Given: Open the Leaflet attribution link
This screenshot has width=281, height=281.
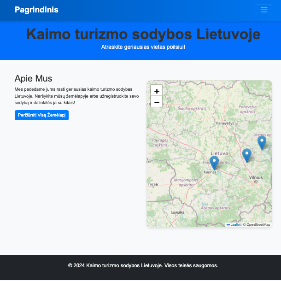Looking at the screenshot, I should [x=235, y=224].
